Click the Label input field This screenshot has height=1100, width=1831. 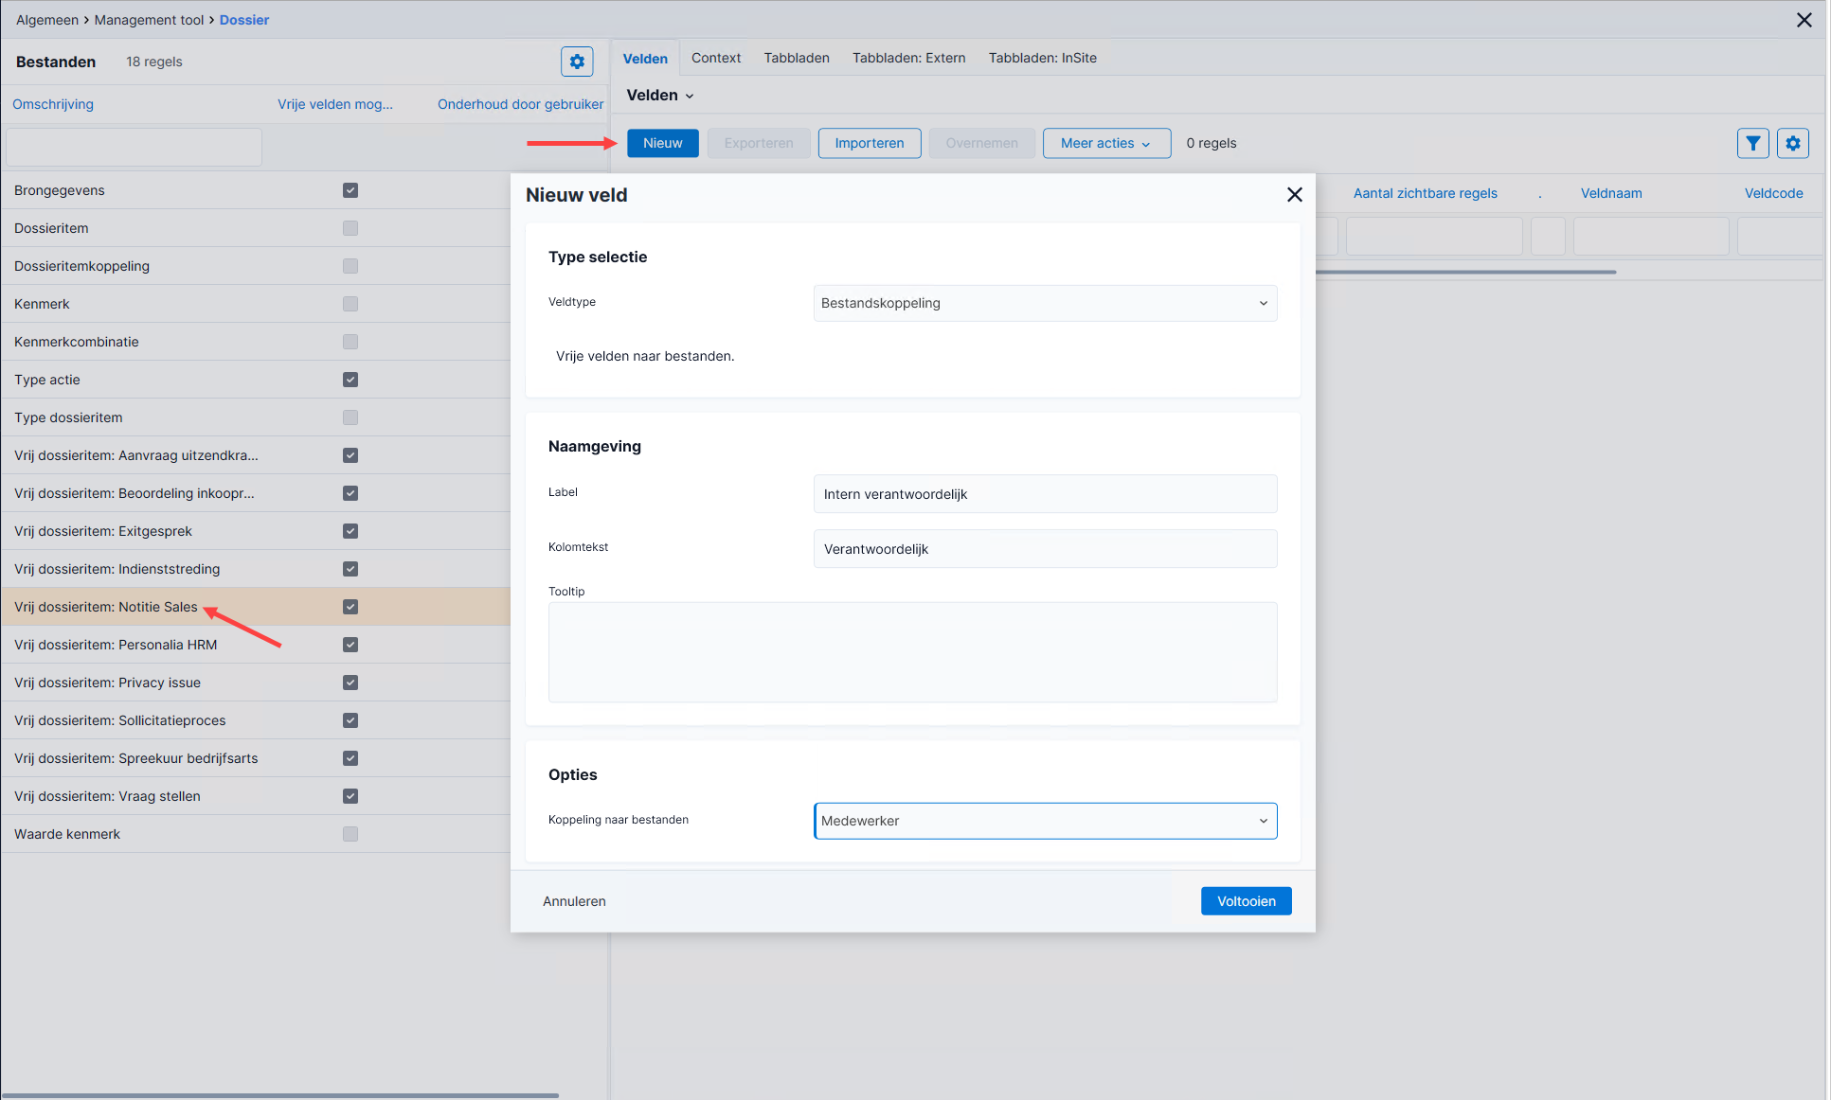[x=1045, y=494]
